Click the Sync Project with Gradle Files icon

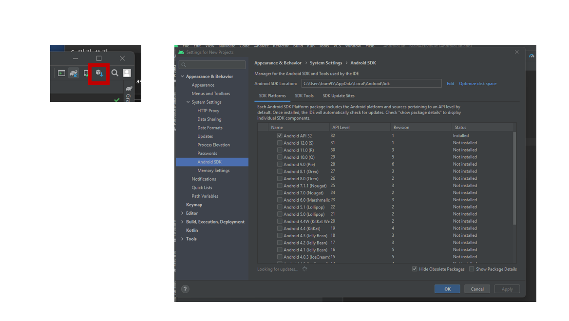coord(74,73)
